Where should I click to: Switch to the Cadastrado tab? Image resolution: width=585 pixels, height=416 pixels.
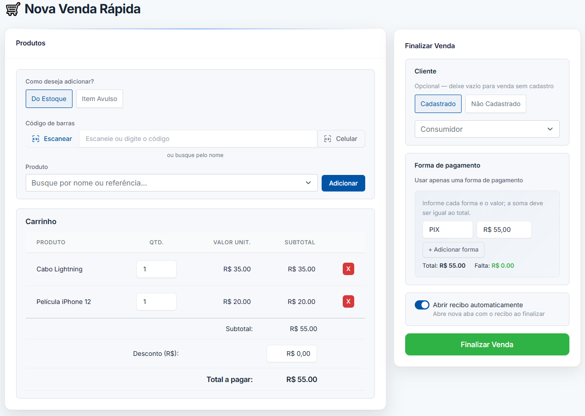point(438,104)
